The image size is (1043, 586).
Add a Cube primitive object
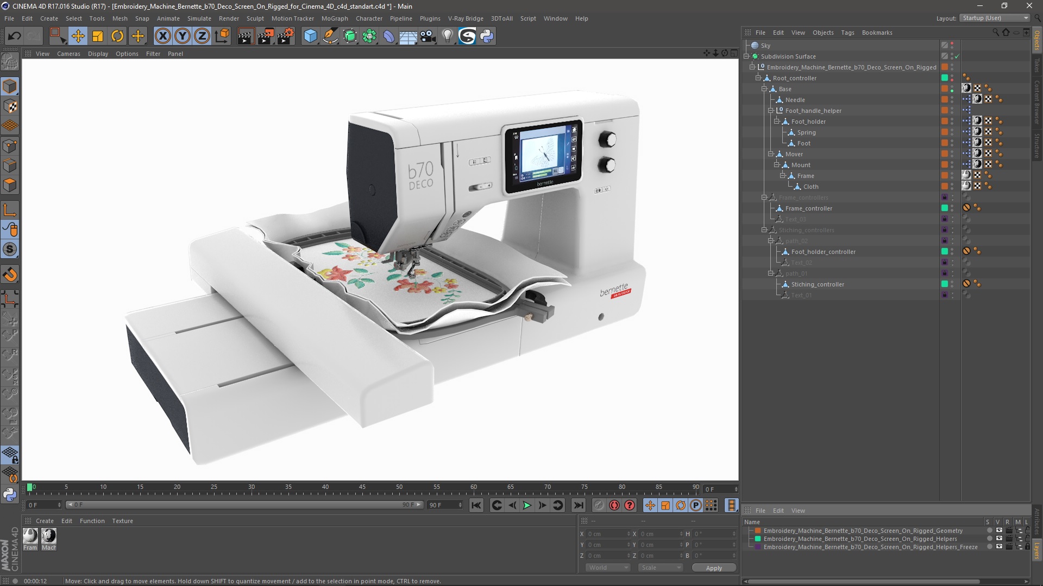310,36
